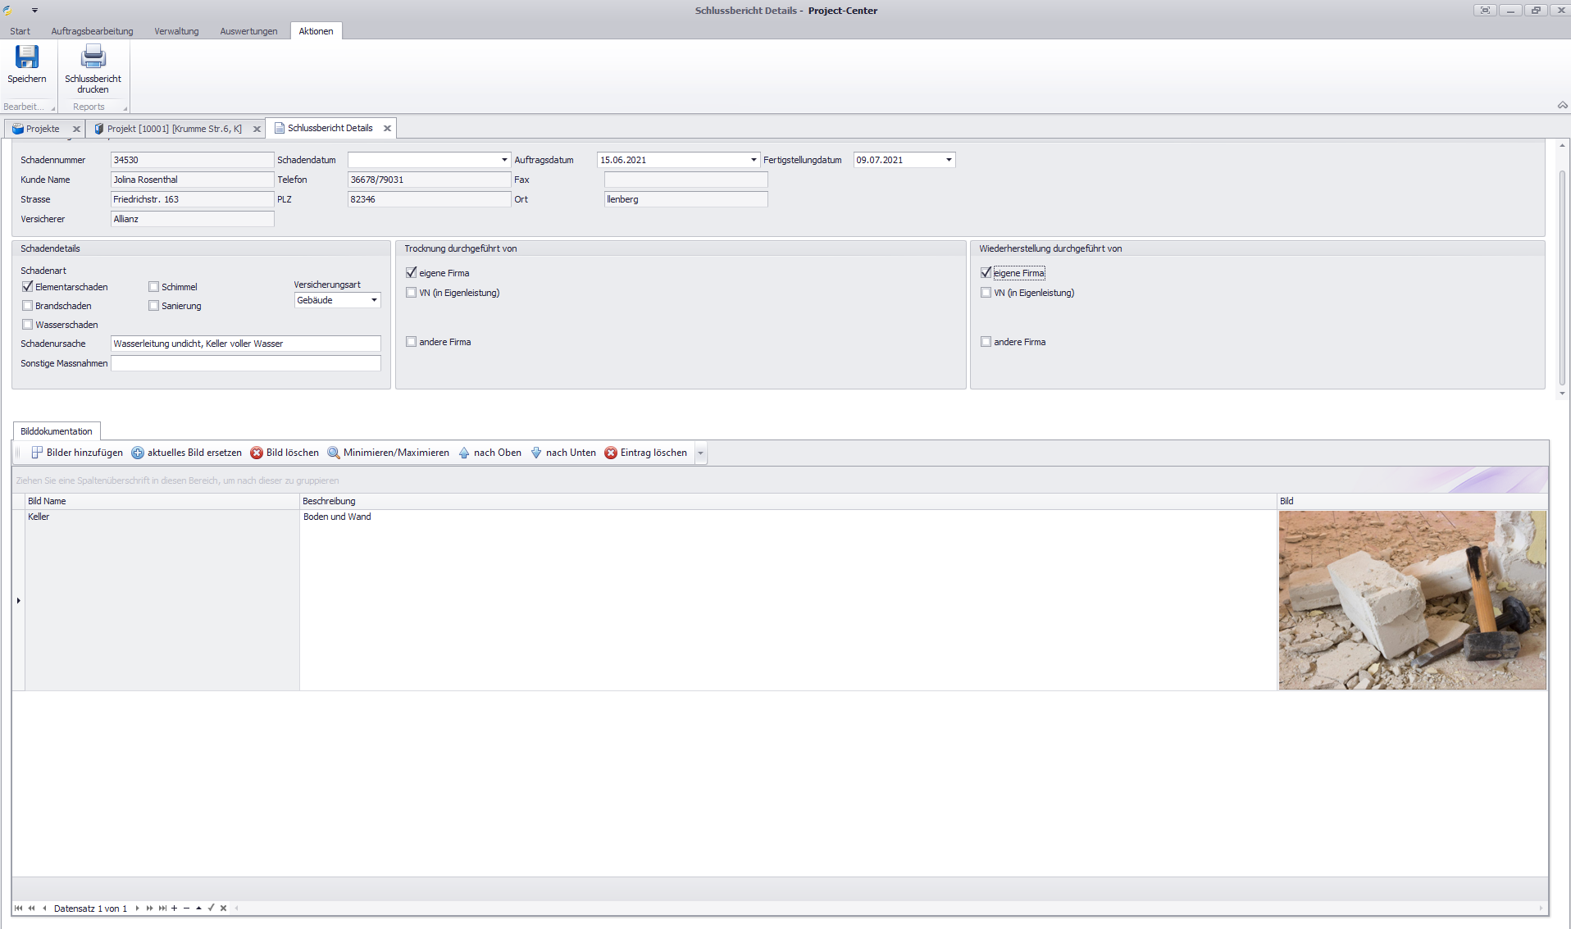Move entry with nach Oben
Screen dimensions: 1571x929
point(490,453)
